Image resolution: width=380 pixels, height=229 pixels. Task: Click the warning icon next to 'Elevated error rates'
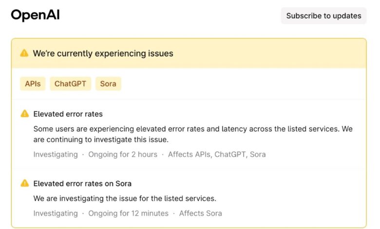point(25,114)
